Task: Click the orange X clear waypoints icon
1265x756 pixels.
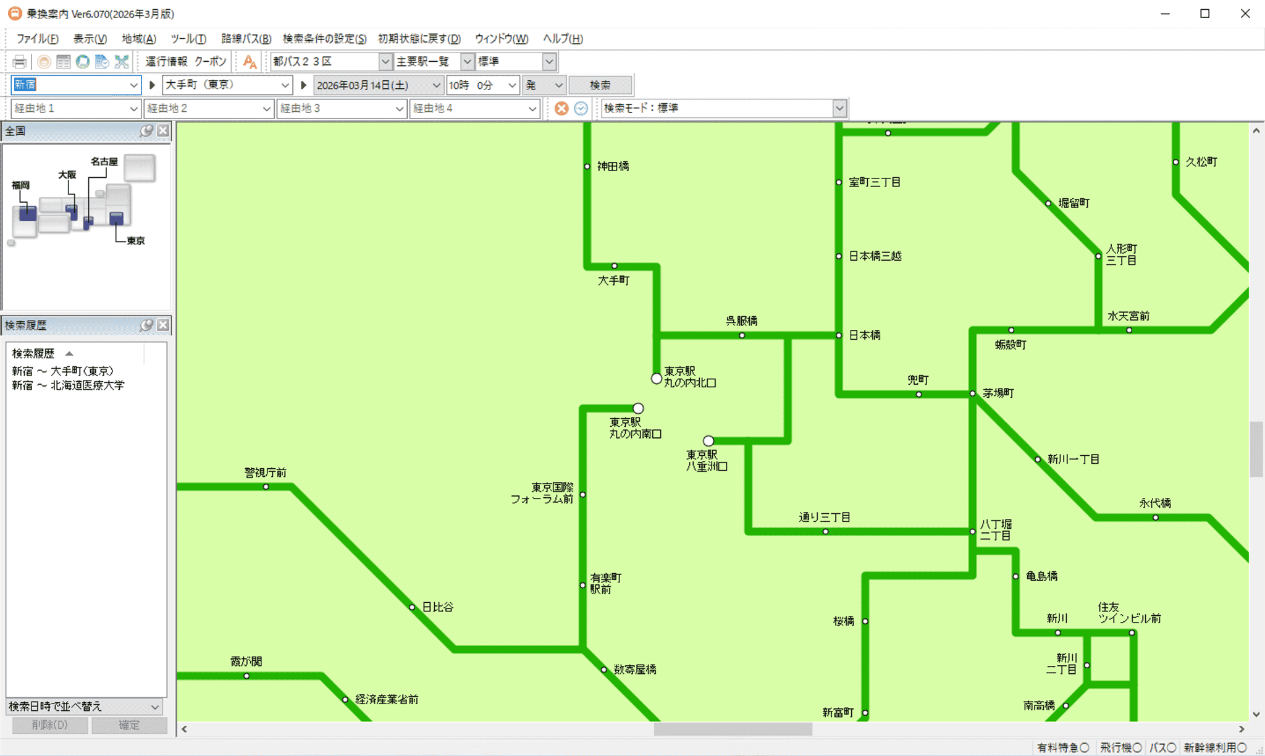Action: pos(561,109)
